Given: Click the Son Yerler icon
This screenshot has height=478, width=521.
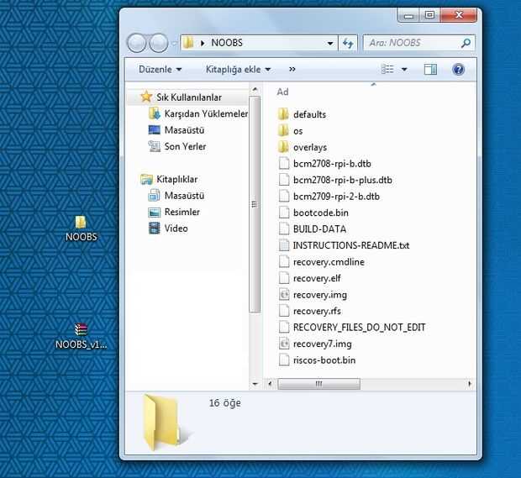Looking at the screenshot, I should [154, 146].
